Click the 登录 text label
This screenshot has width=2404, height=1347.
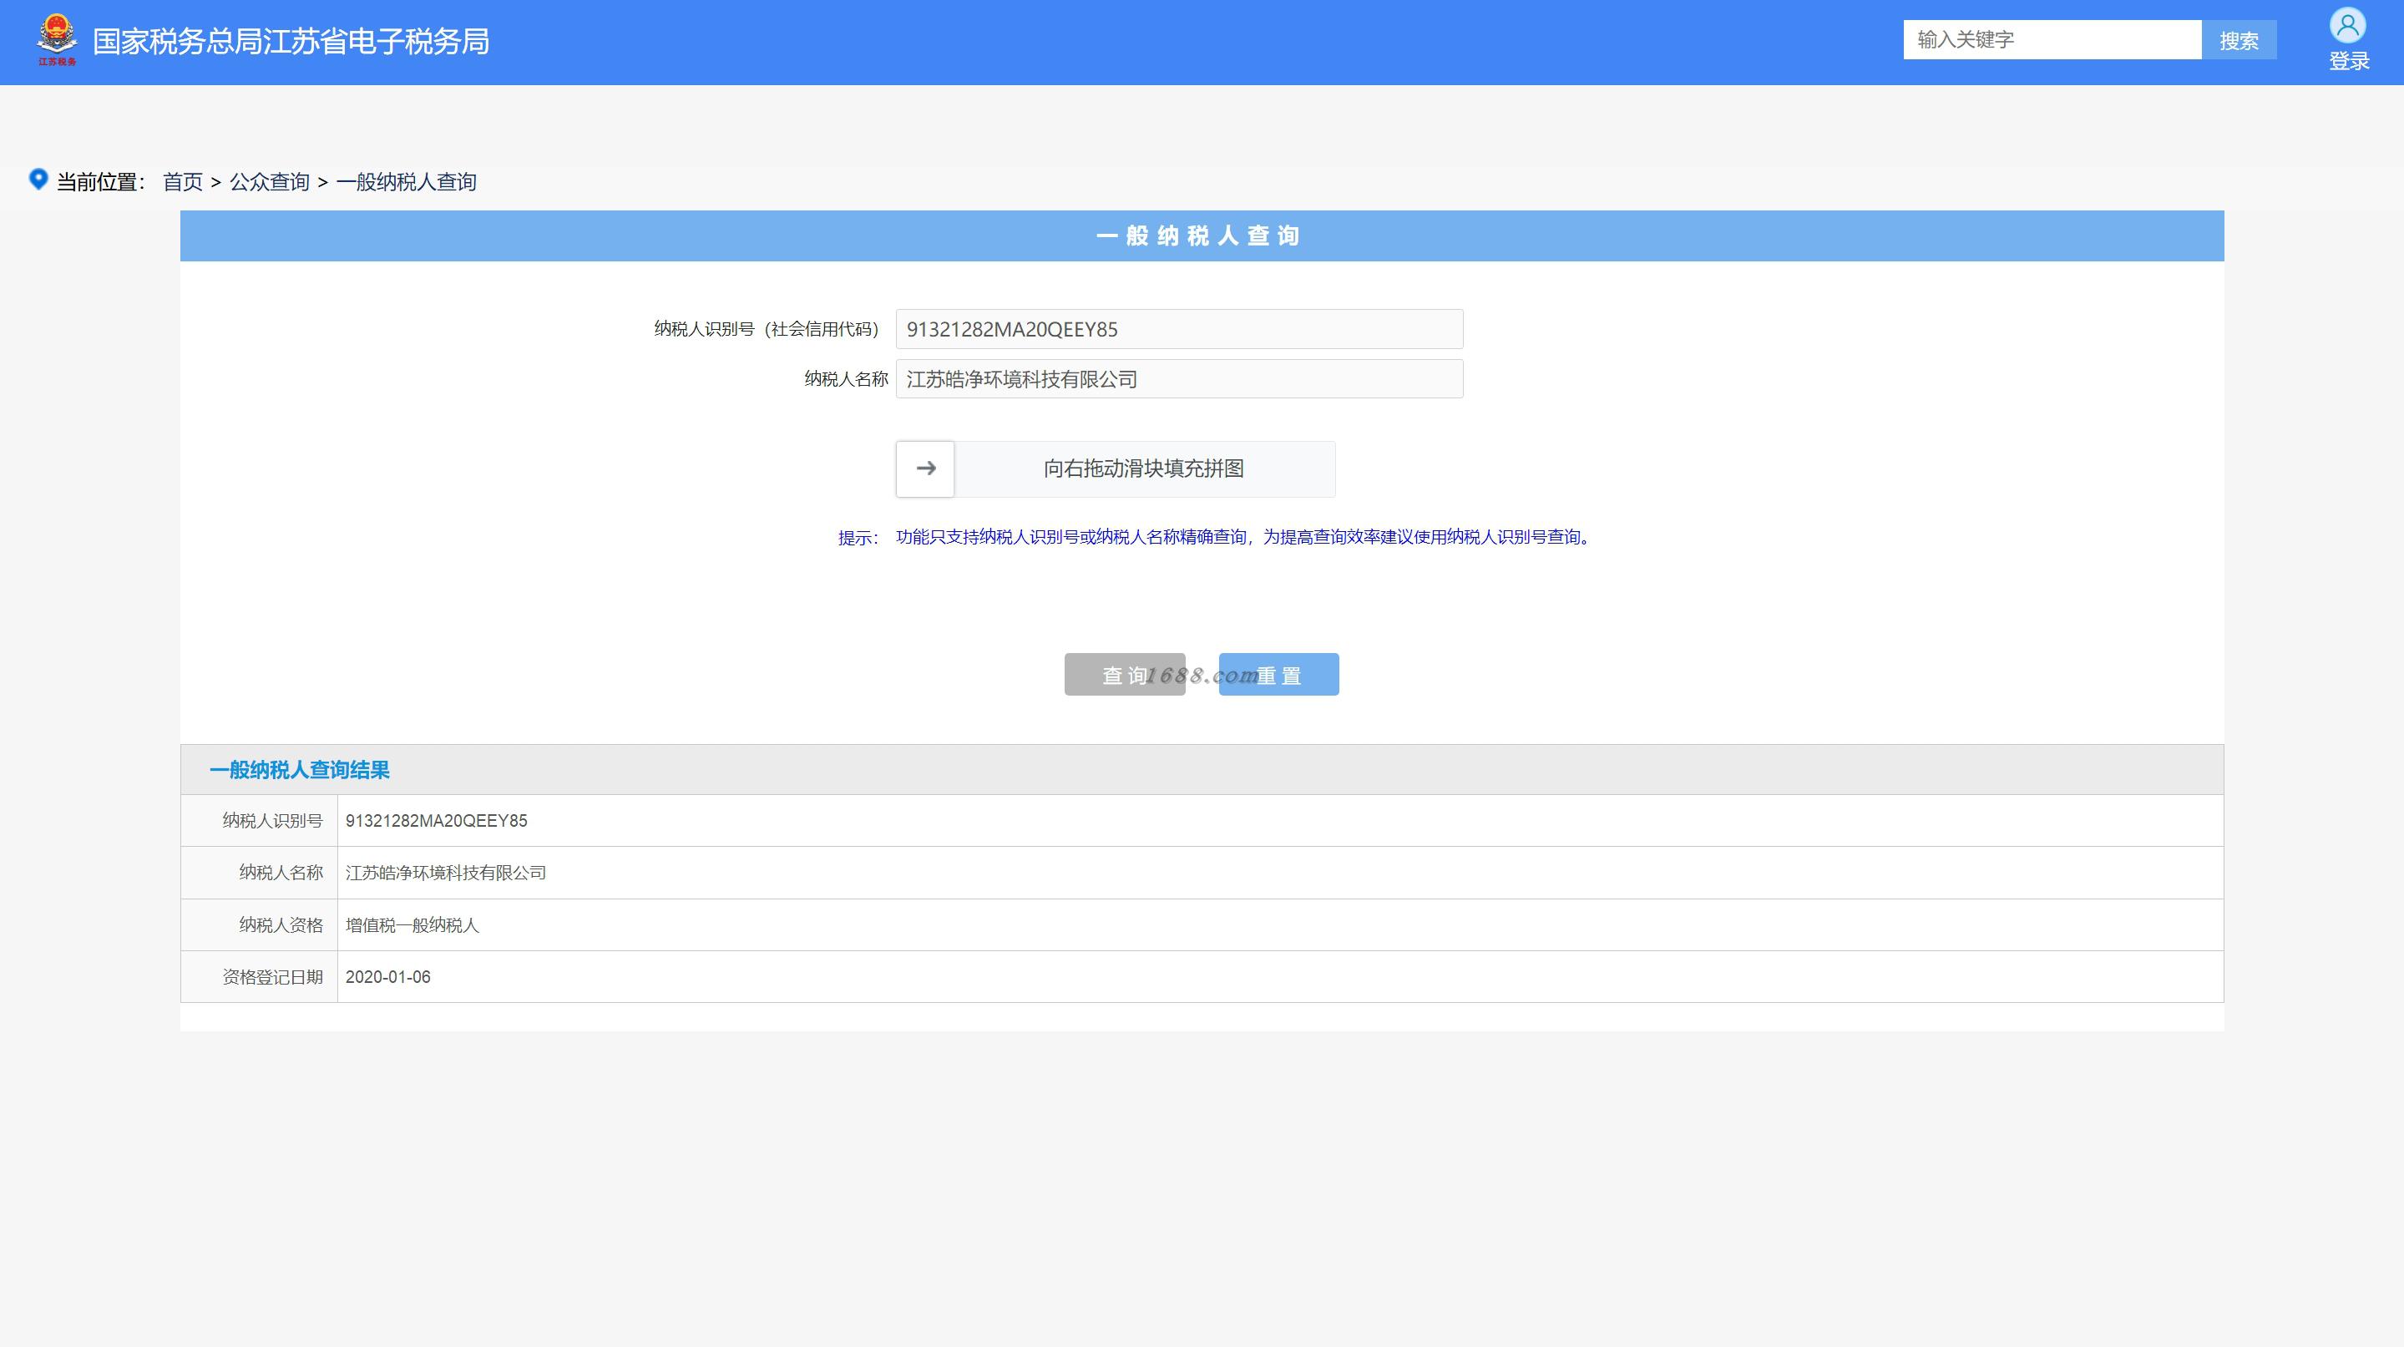pos(2348,62)
